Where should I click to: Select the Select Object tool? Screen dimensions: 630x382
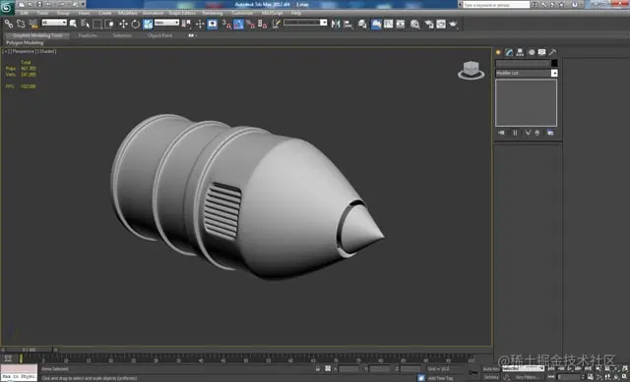73,24
